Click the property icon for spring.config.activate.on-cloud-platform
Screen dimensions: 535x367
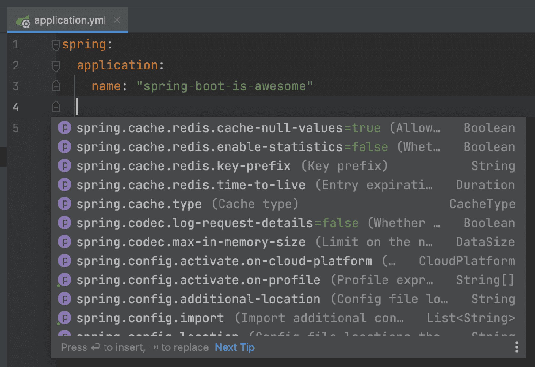click(x=64, y=260)
